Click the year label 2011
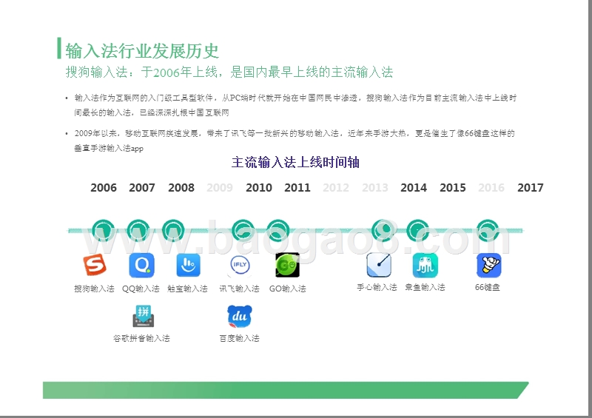Image resolution: width=592 pixels, height=418 pixels. 297,188
